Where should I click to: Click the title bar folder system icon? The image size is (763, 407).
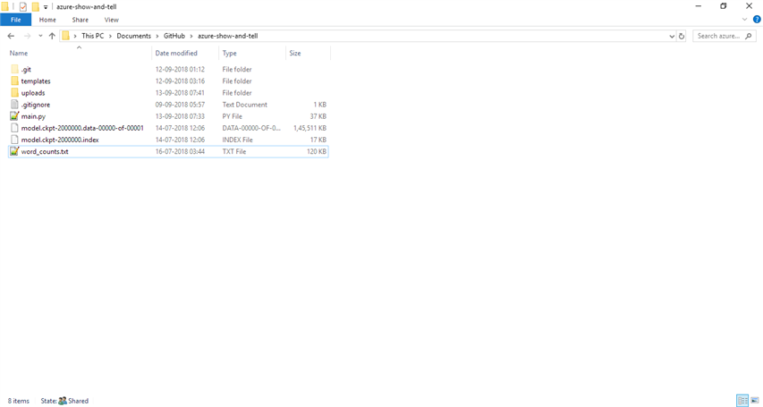4,7
